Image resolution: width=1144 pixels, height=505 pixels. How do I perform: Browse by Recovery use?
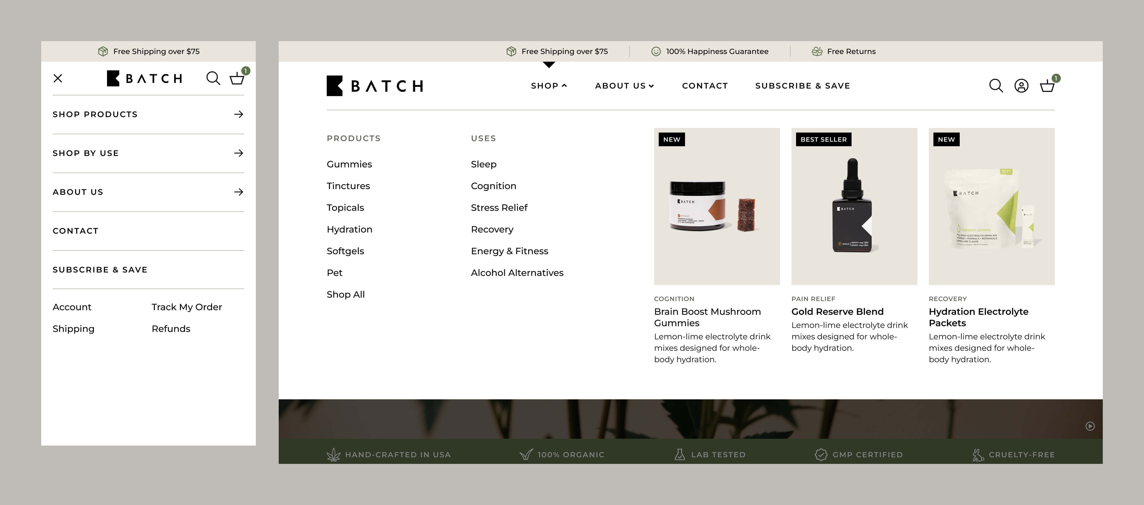coord(492,229)
